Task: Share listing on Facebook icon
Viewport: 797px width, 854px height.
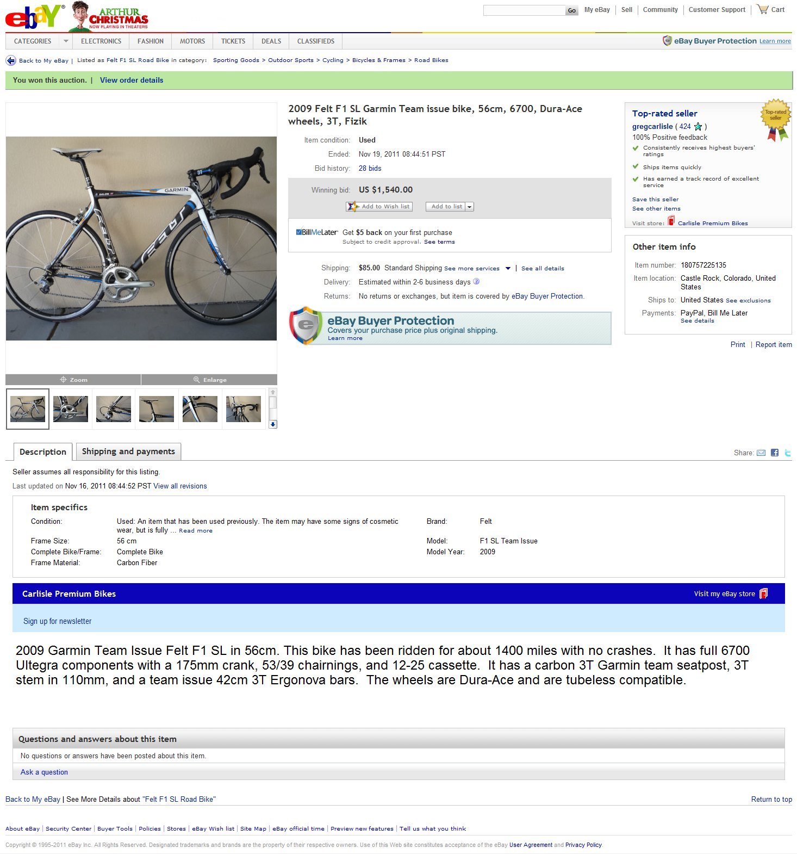Action: 774,453
